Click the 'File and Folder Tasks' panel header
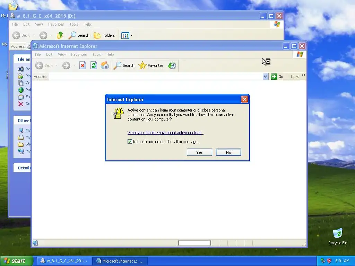The width and height of the screenshot is (355, 266). (x=22, y=59)
